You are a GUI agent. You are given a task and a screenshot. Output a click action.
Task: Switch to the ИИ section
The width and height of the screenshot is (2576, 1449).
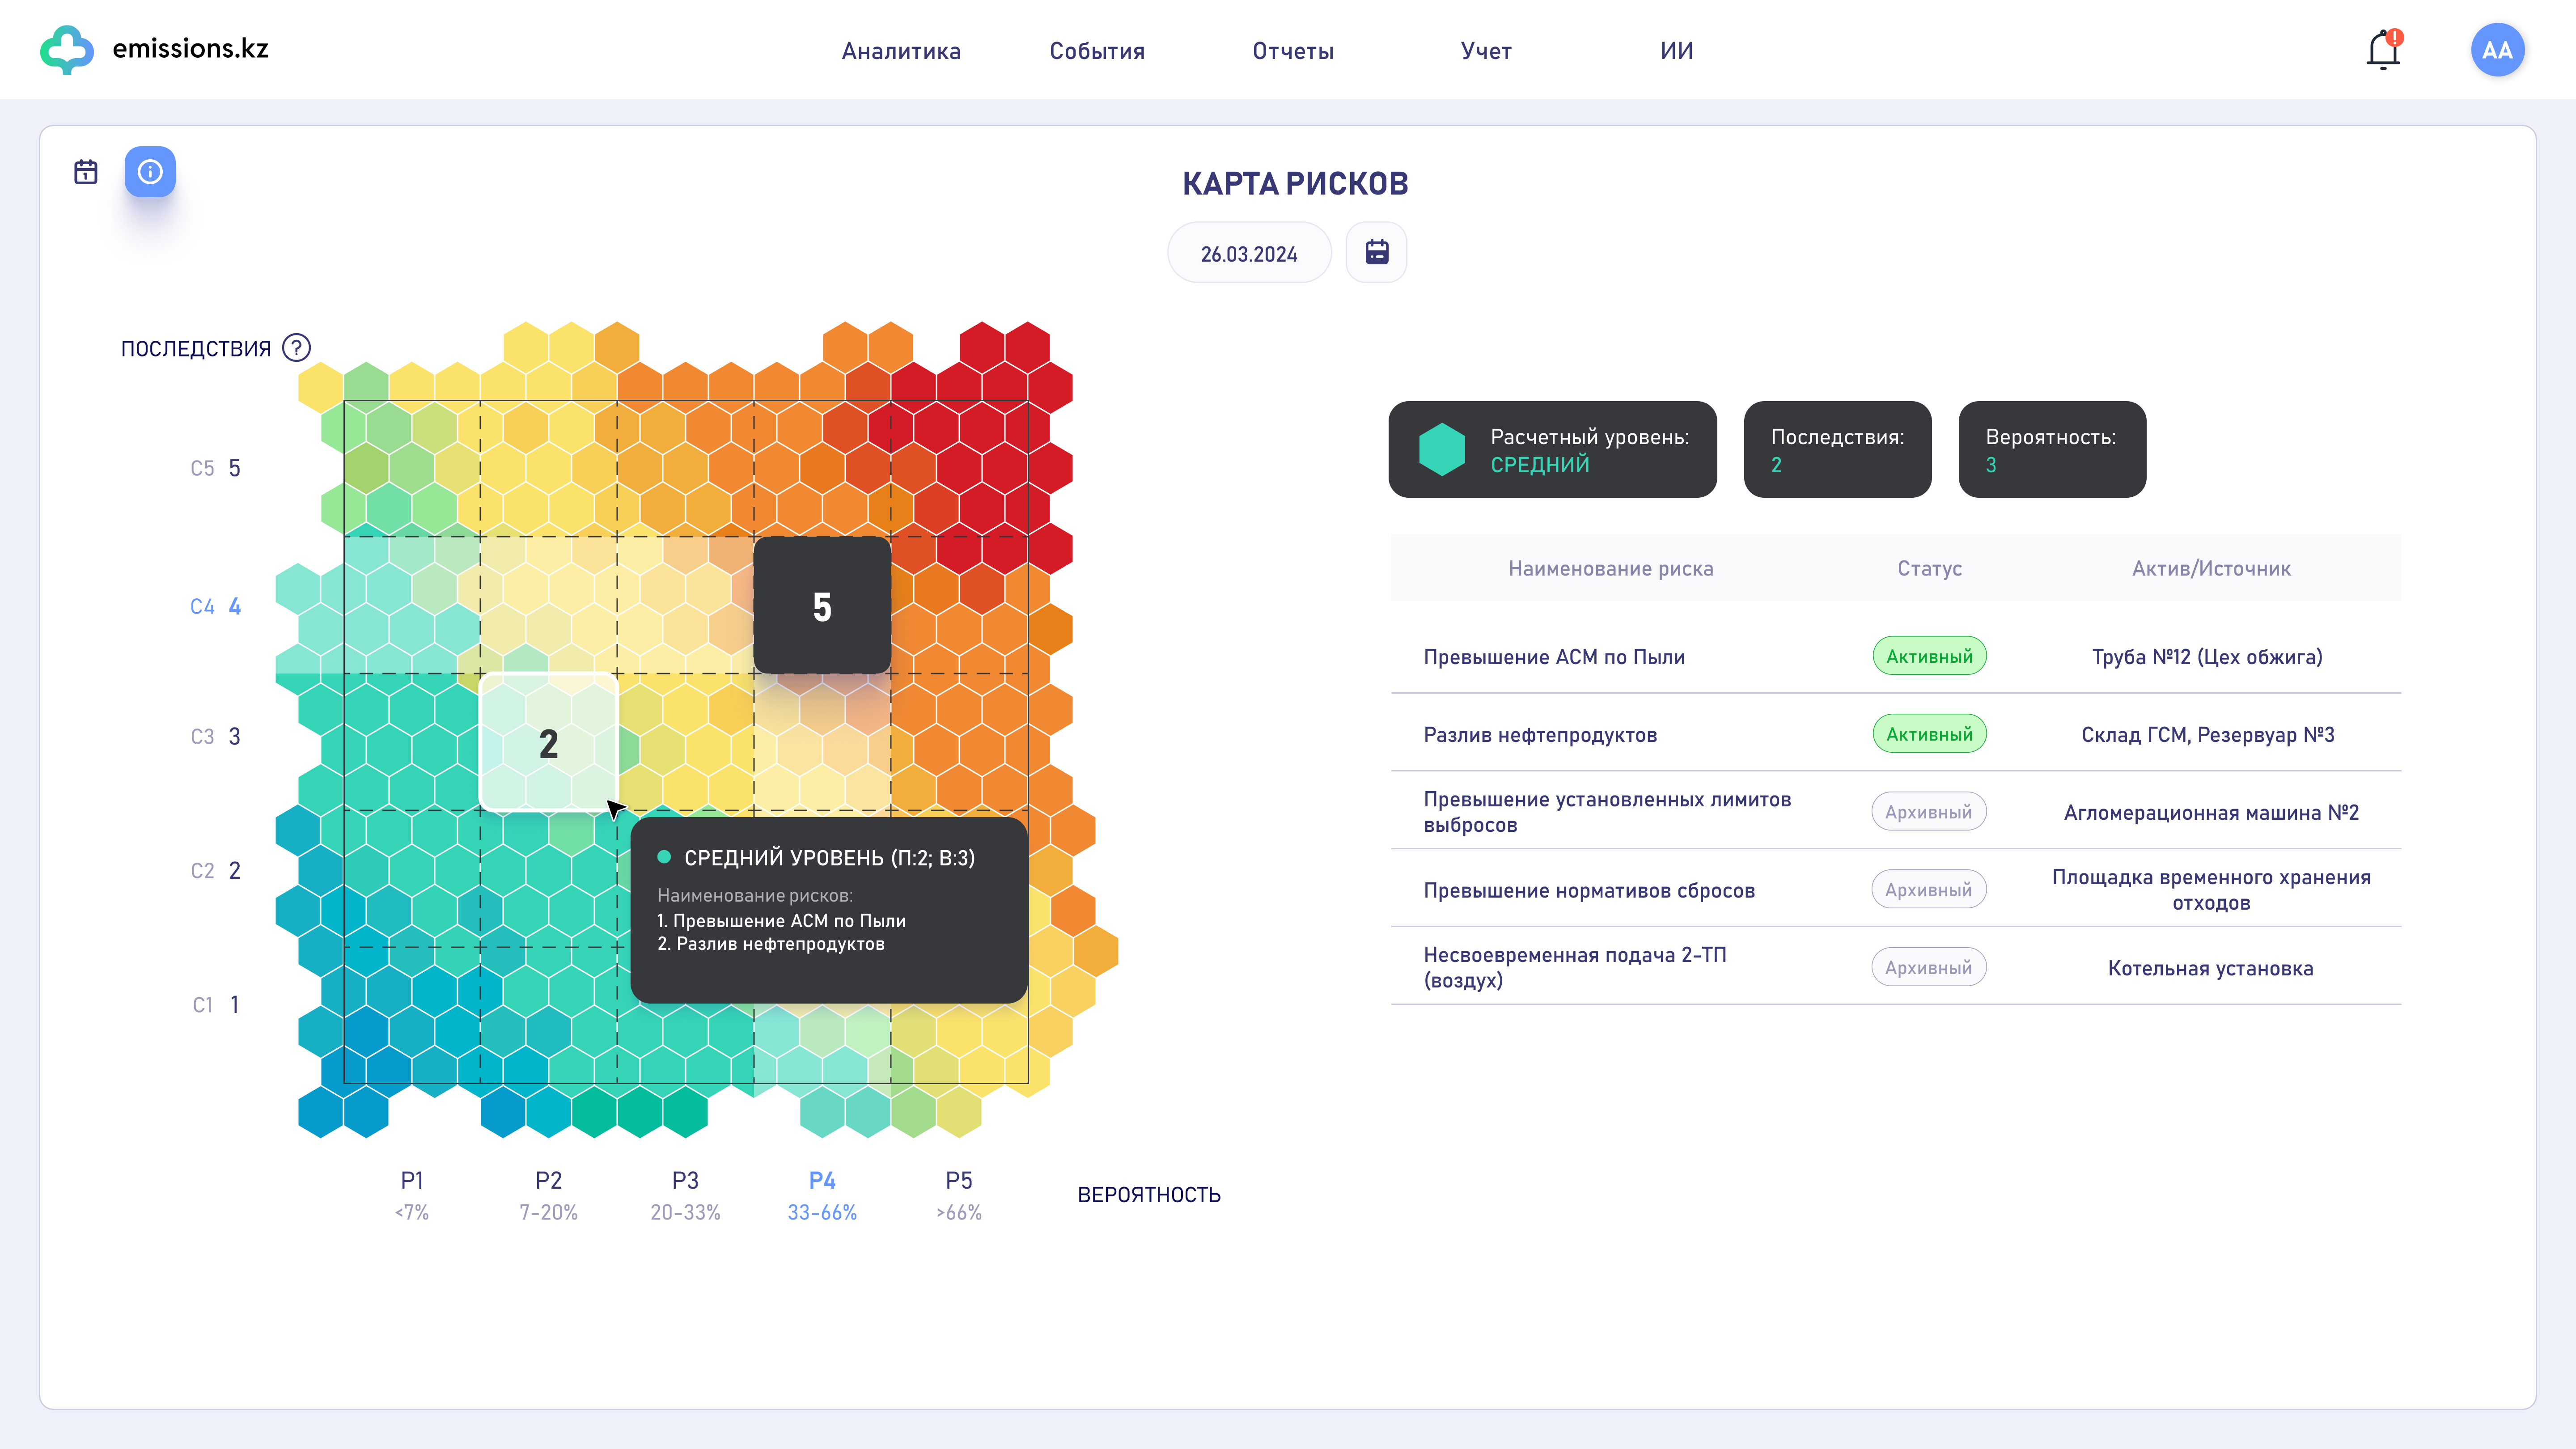click(x=1676, y=51)
